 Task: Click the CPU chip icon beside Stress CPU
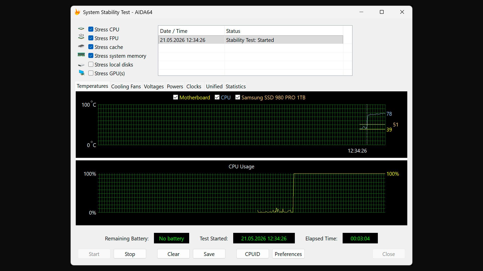point(81,29)
